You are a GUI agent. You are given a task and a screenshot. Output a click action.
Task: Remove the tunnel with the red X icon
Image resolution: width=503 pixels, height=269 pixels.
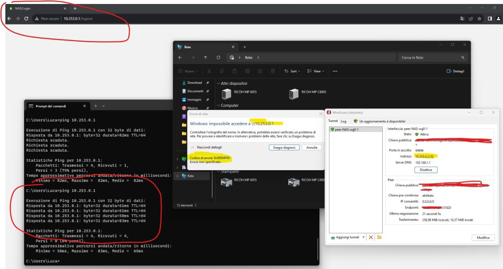pyautogui.click(x=371, y=237)
